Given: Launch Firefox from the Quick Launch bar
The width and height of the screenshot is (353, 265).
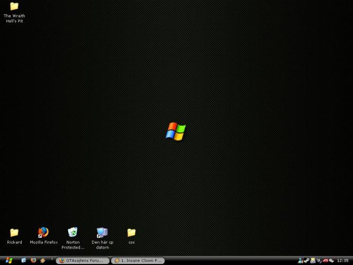Looking at the screenshot, I should tap(33, 260).
